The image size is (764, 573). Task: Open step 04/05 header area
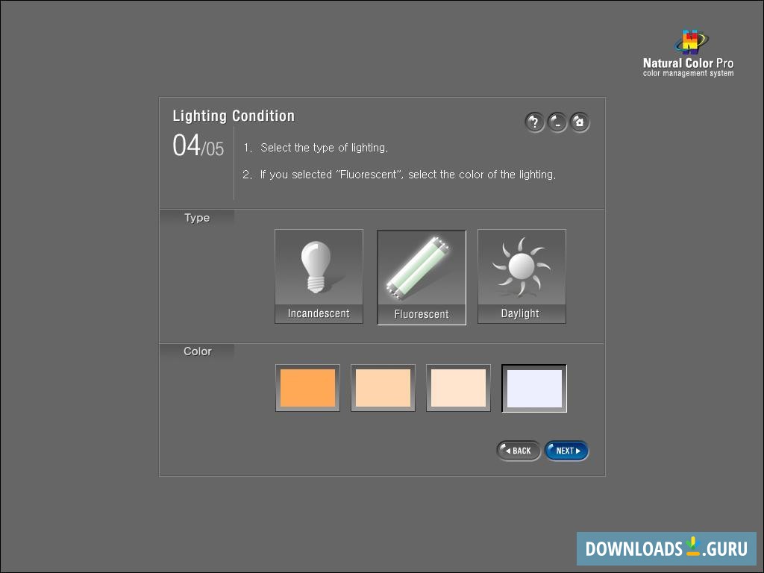click(197, 148)
